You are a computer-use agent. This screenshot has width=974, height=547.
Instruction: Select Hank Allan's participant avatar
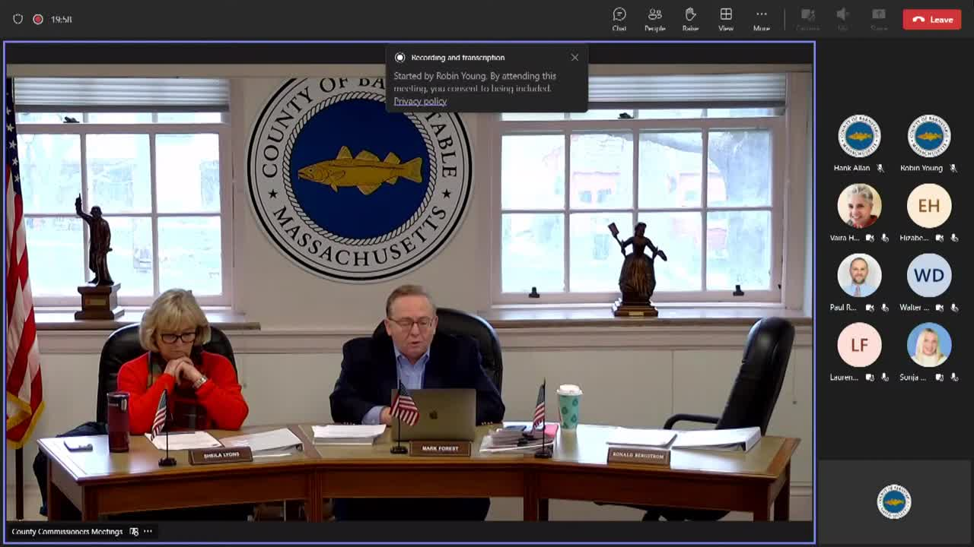[859, 136]
